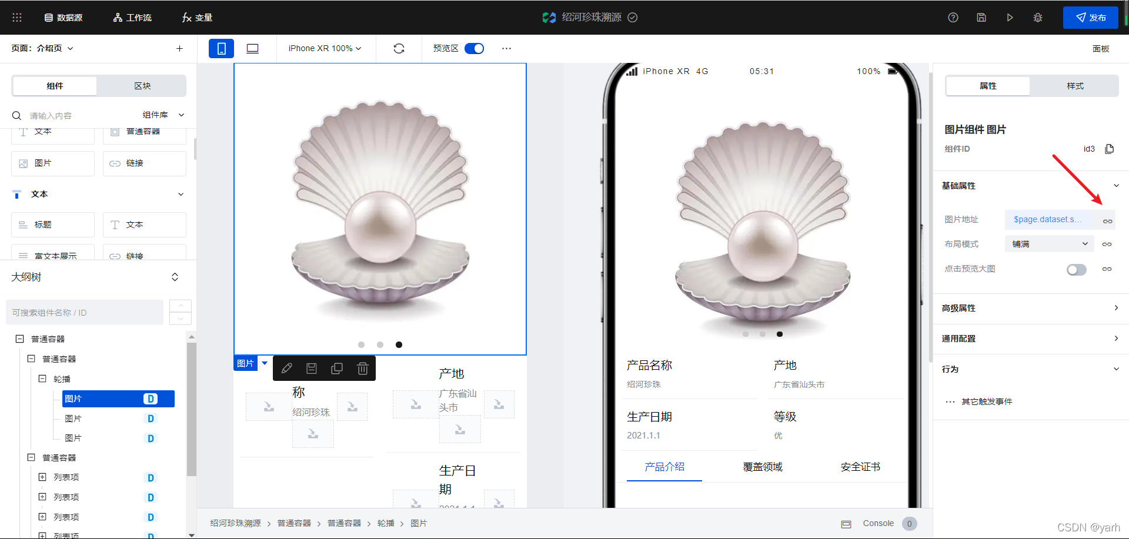Screen dimensions: 1129x539
Task: Toggle the 预览区 preview switch
Action: pyautogui.click(x=474, y=48)
